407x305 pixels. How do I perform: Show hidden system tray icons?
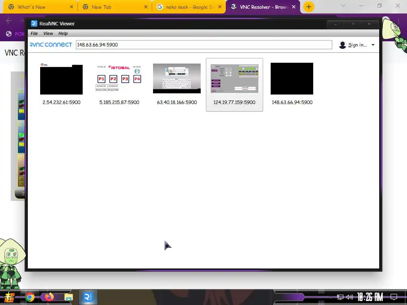coord(330,297)
